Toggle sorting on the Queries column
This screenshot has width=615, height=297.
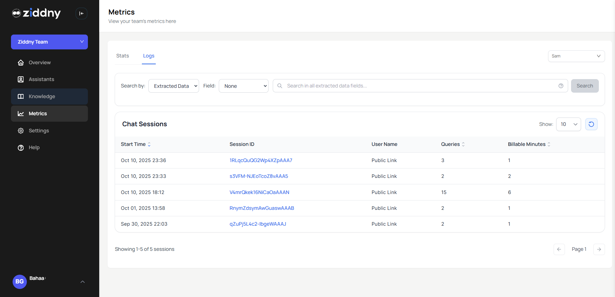pyautogui.click(x=463, y=144)
